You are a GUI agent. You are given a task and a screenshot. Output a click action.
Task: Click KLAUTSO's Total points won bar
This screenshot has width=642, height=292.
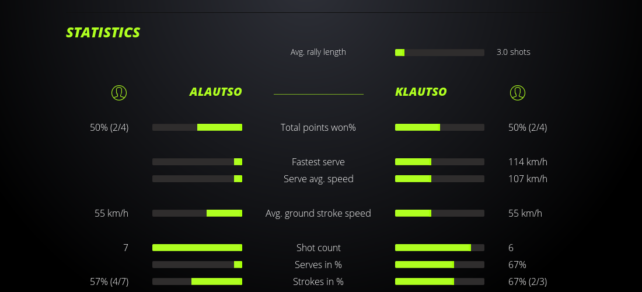(439, 127)
